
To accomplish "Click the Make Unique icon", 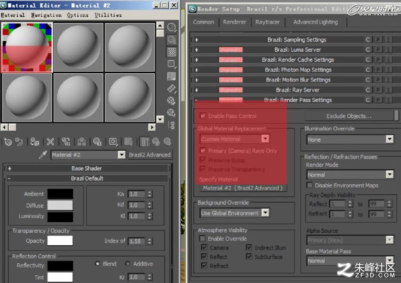I will click(82, 142).
